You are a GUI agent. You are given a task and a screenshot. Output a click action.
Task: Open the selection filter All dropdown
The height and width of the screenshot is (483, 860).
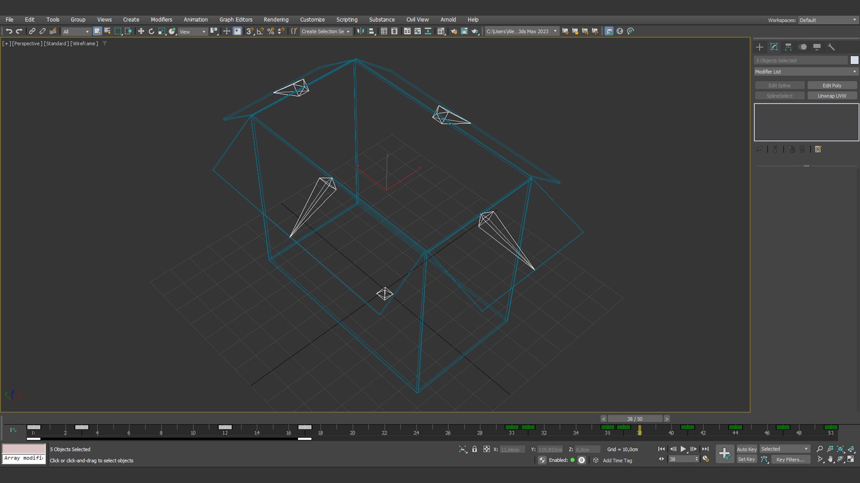[76, 32]
